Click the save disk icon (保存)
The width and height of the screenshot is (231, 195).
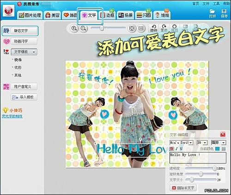click(224, 13)
